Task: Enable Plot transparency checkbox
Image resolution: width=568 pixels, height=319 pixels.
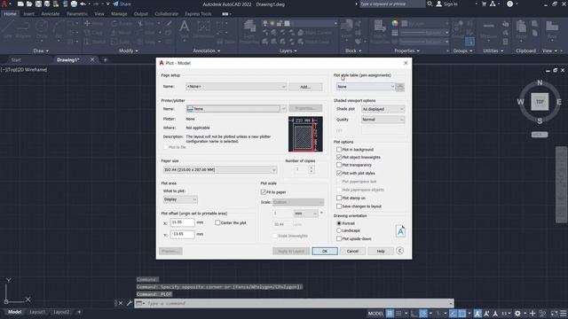Action: [339, 165]
